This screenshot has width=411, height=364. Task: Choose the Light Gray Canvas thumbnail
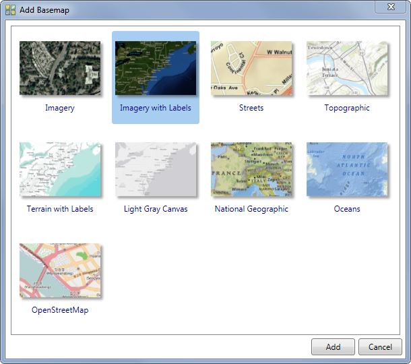(x=156, y=169)
